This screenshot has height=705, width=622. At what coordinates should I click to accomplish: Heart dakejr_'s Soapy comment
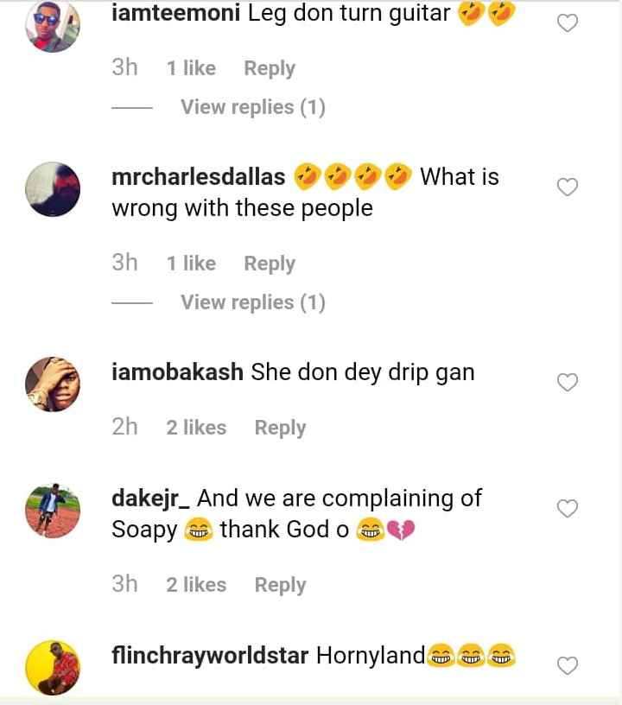pos(567,509)
